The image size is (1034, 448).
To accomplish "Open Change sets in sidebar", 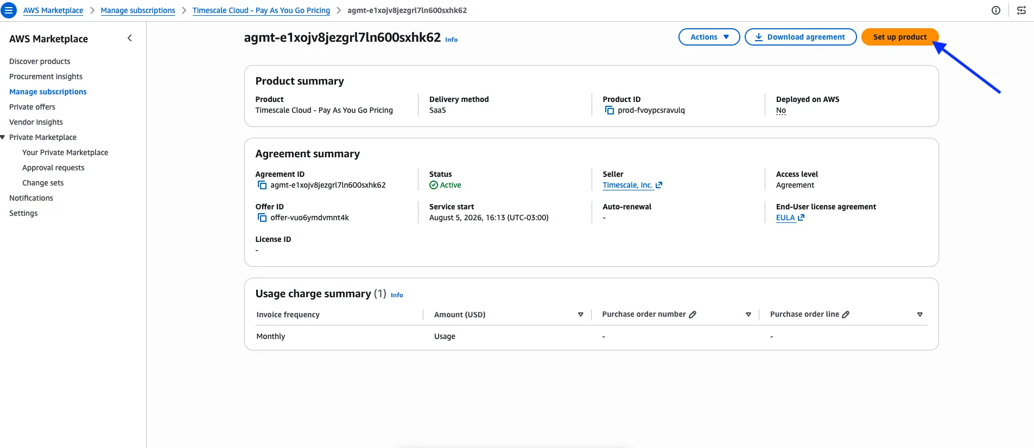I will (x=43, y=183).
